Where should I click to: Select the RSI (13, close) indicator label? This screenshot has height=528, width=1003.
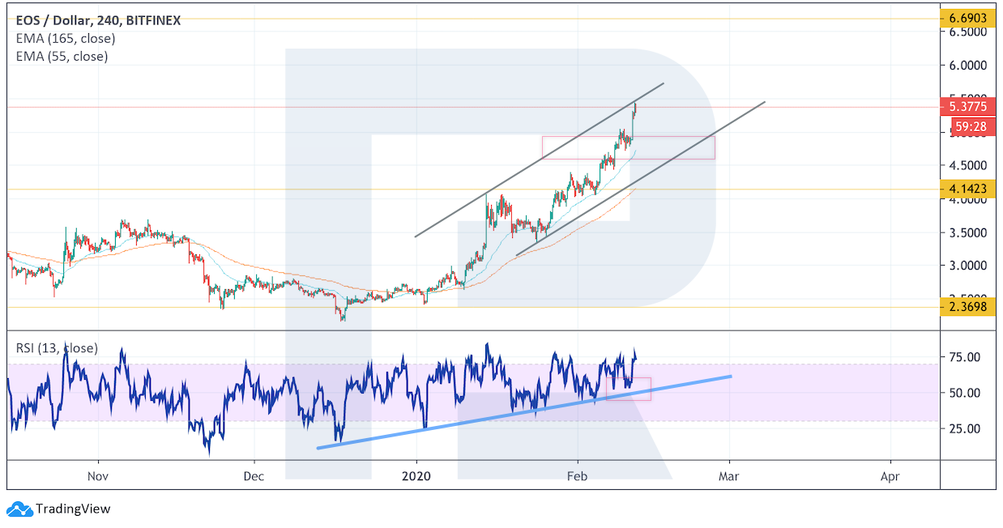pos(57,348)
